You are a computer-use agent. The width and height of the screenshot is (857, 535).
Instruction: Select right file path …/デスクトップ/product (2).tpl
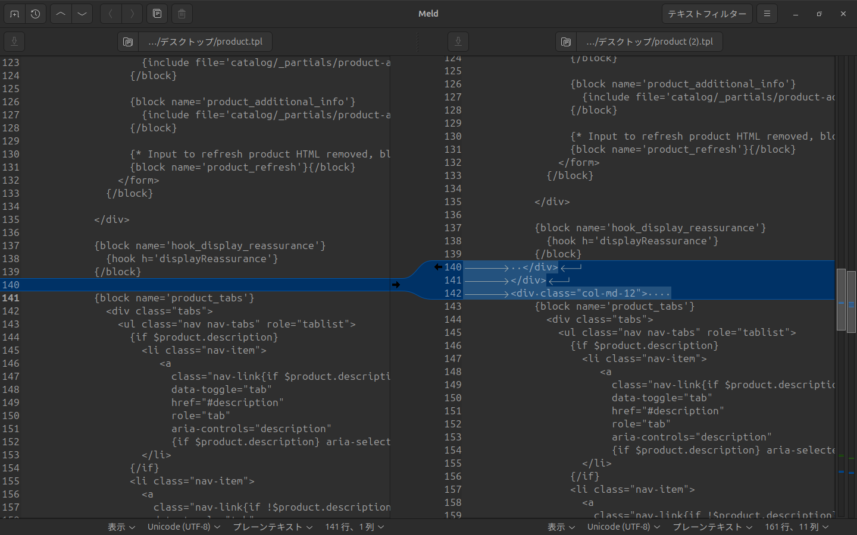click(649, 42)
